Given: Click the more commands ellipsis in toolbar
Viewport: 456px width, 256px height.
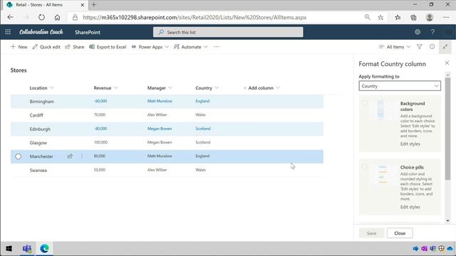Looking at the screenshot, I should pos(217,47).
